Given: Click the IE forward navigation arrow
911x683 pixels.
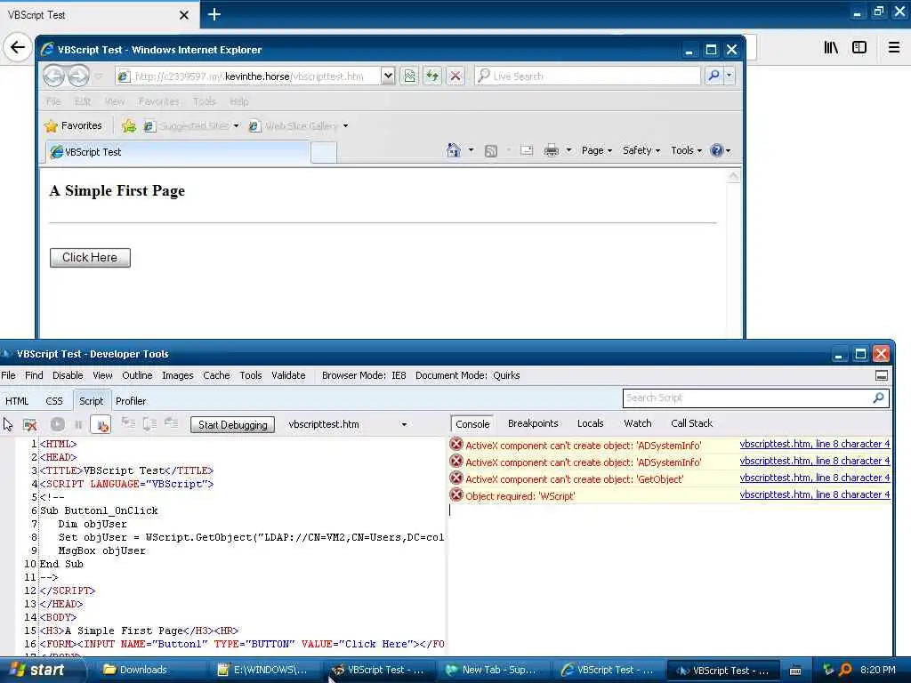Looking at the screenshot, I should 78,76.
